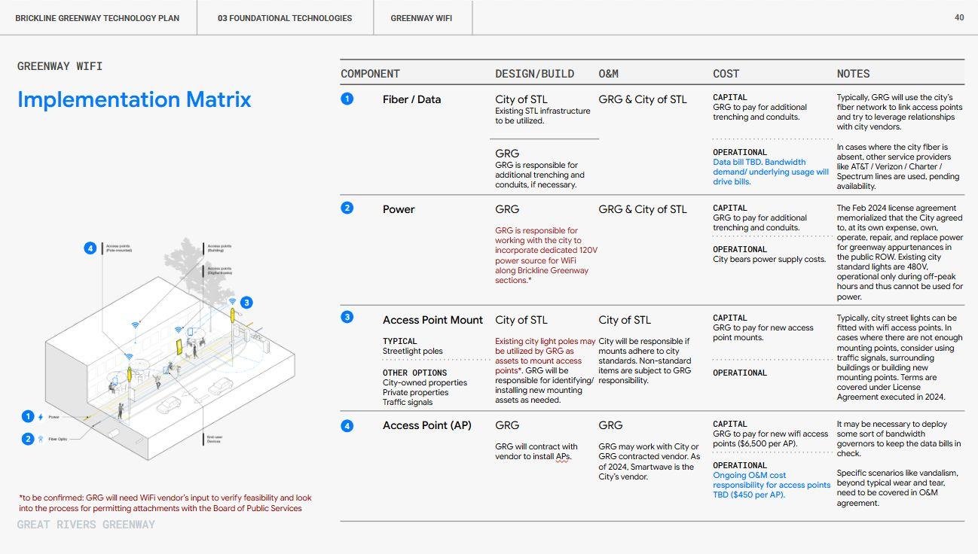
Task: Click the number 2 badge beside Power
Action: 347,209
